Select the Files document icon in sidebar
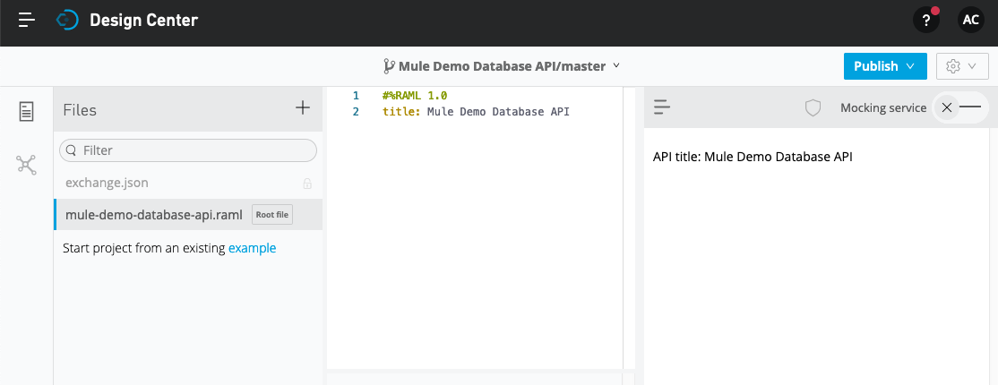 27,111
